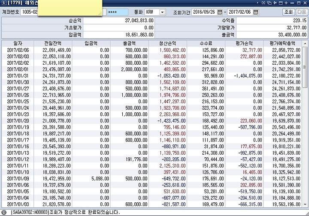309x216 pixels.
Task: Click the window layout icon beside the plus
Action: tap(281, 3)
